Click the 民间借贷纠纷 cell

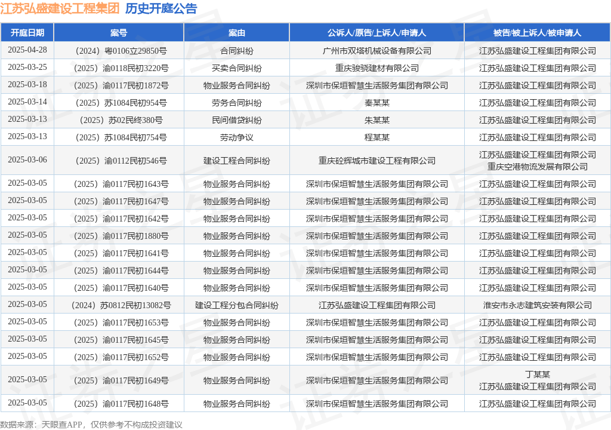(236, 120)
